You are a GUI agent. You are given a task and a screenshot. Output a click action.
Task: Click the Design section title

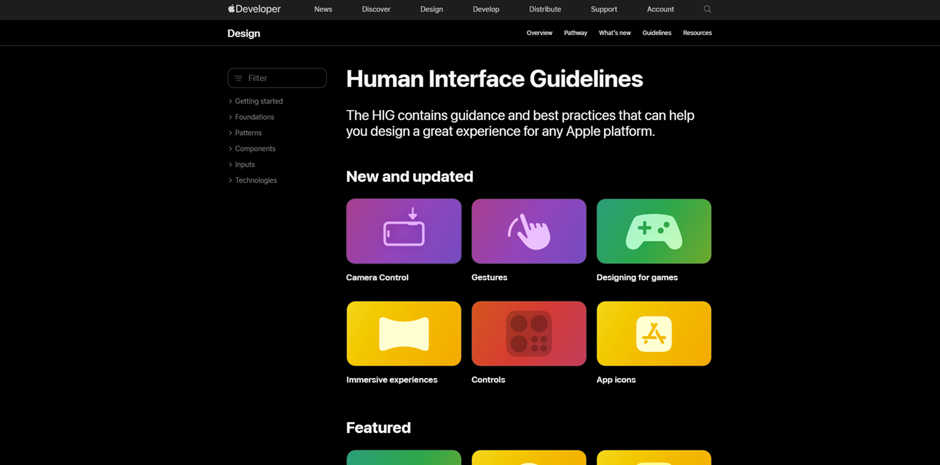[x=244, y=33]
